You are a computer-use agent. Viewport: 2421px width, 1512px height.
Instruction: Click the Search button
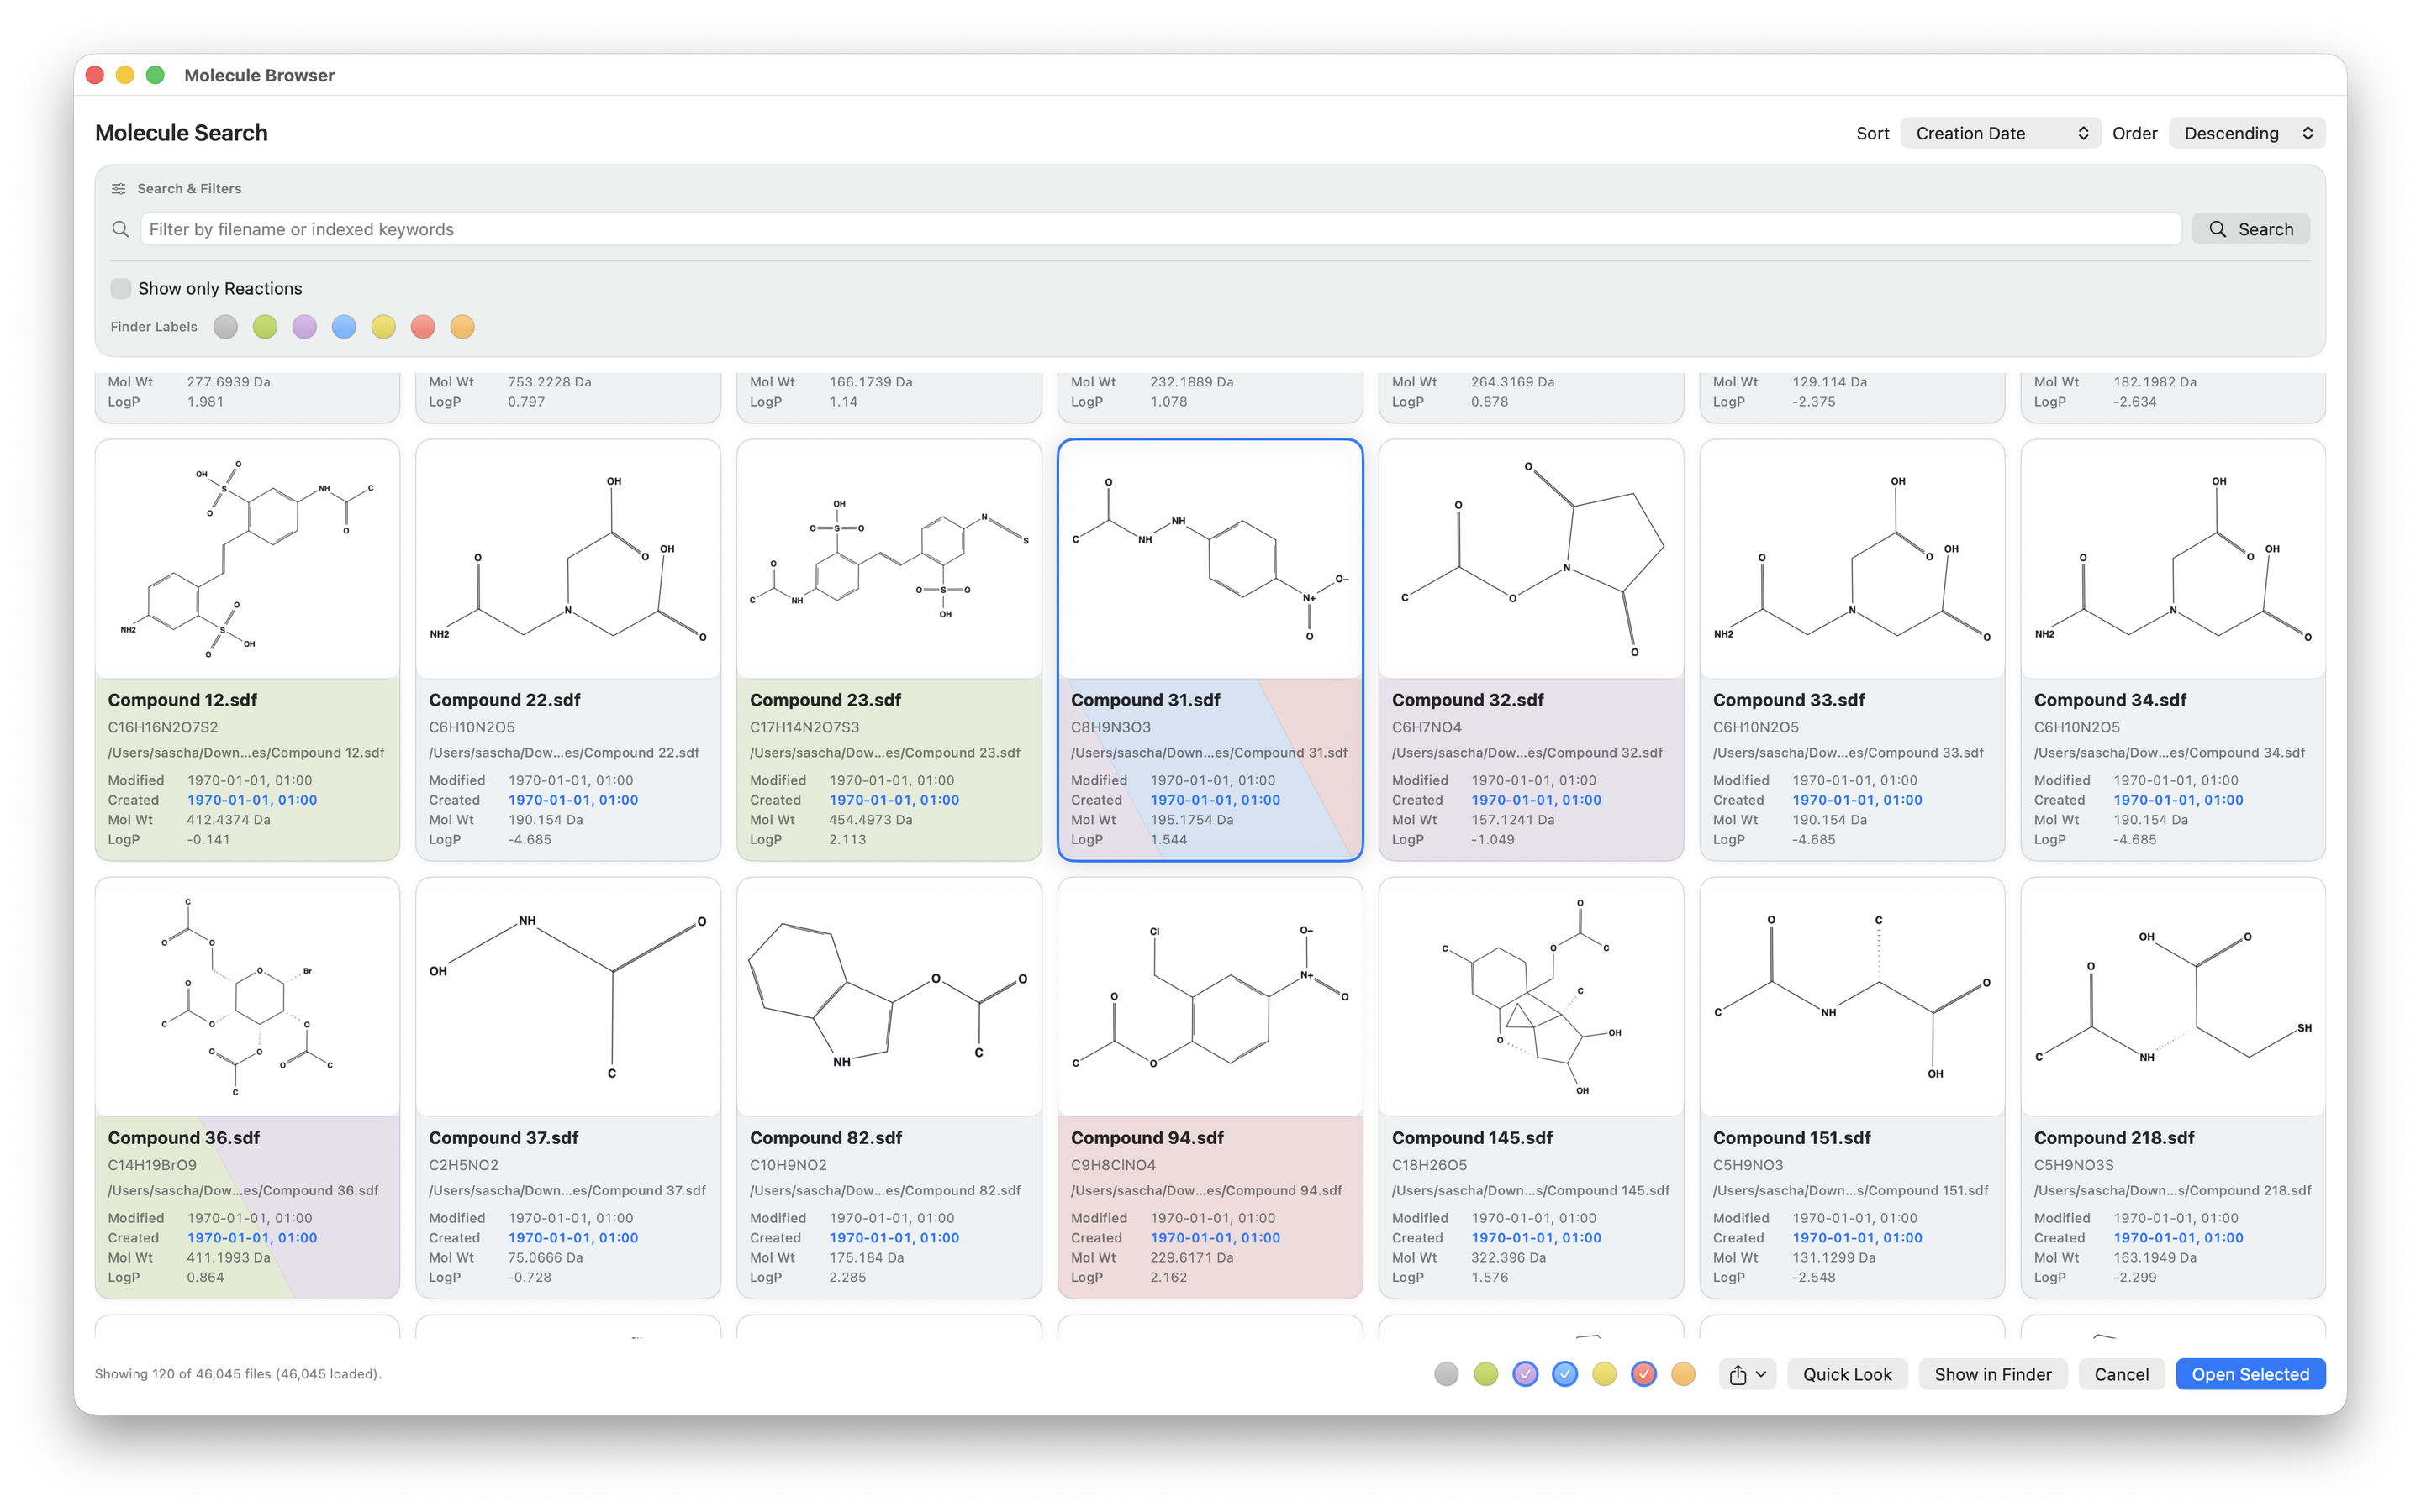click(2250, 229)
